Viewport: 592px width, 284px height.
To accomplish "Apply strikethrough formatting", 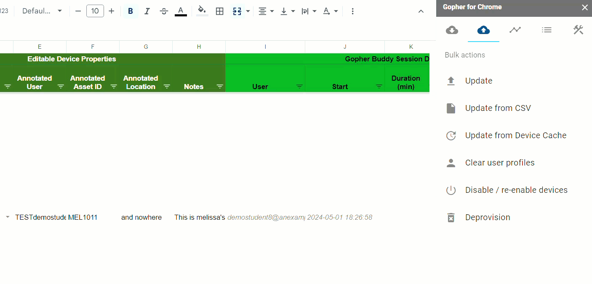I will [164, 11].
